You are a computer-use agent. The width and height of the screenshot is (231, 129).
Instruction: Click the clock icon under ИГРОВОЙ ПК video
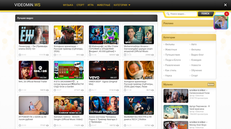click(x=20, y=125)
